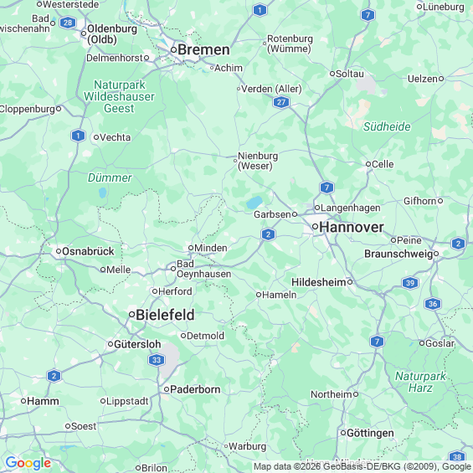Click the A27 highway shield near Verden
This screenshot has height=473, width=473.
281,102
